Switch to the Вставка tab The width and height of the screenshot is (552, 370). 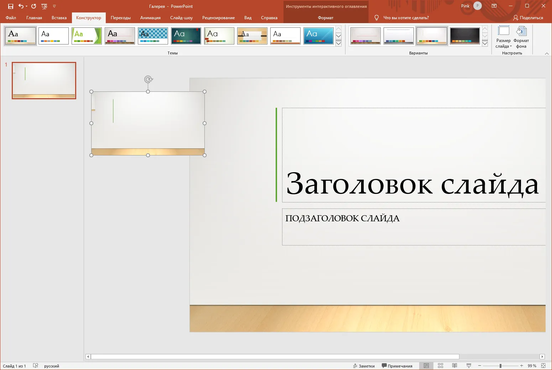(59, 18)
